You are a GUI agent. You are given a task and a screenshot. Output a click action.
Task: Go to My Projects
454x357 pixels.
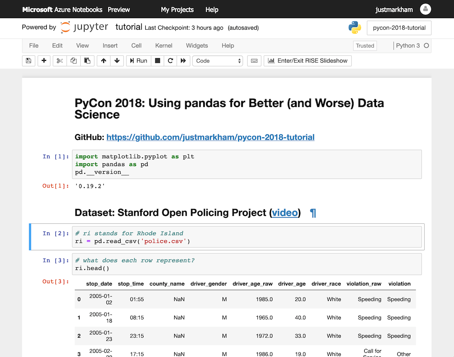(x=177, y=9)
